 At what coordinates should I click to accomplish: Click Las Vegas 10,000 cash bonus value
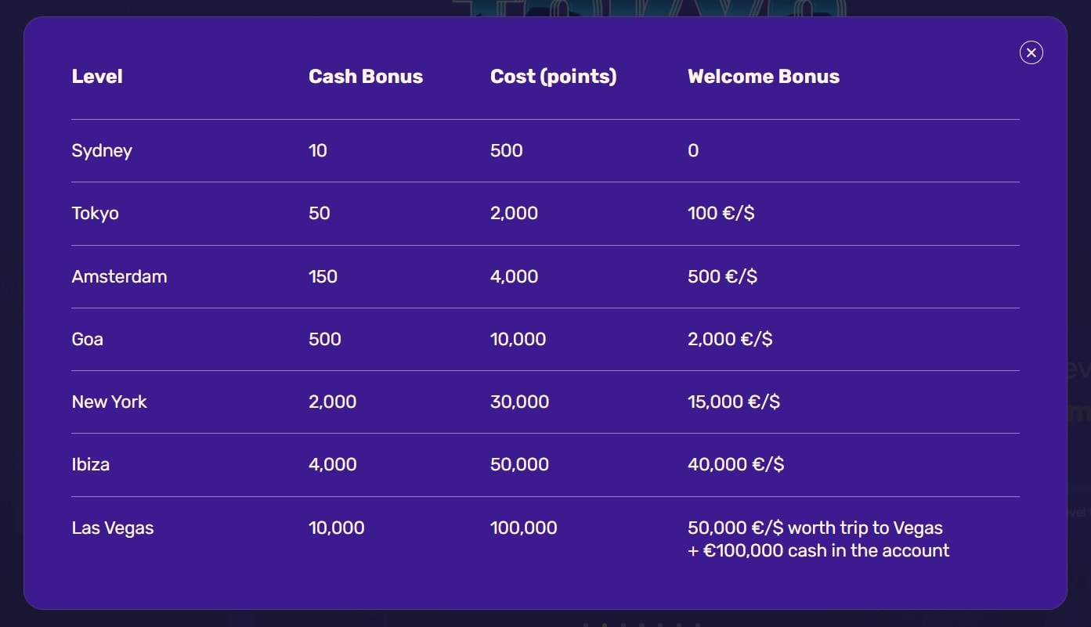[x=336, y=528]
